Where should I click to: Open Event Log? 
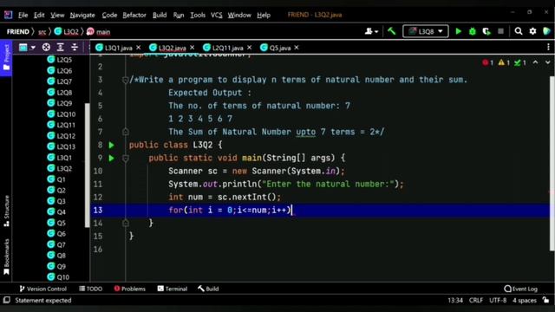click(520, 289)
